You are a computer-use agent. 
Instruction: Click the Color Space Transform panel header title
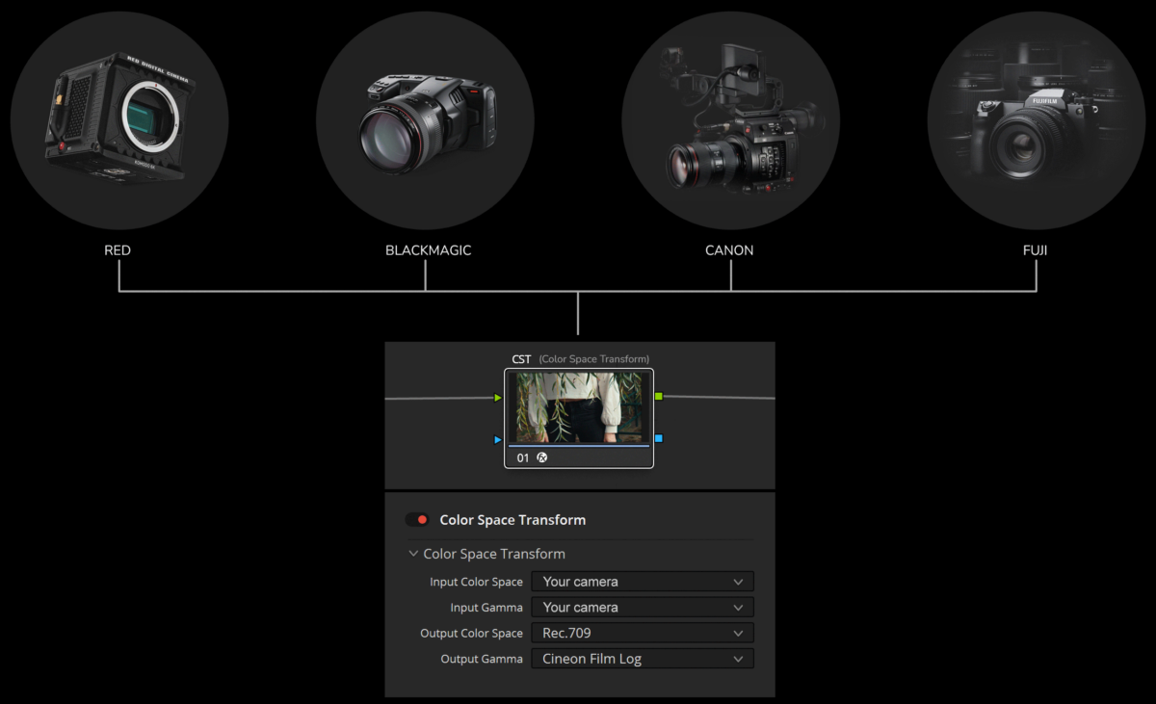point(512,520)
